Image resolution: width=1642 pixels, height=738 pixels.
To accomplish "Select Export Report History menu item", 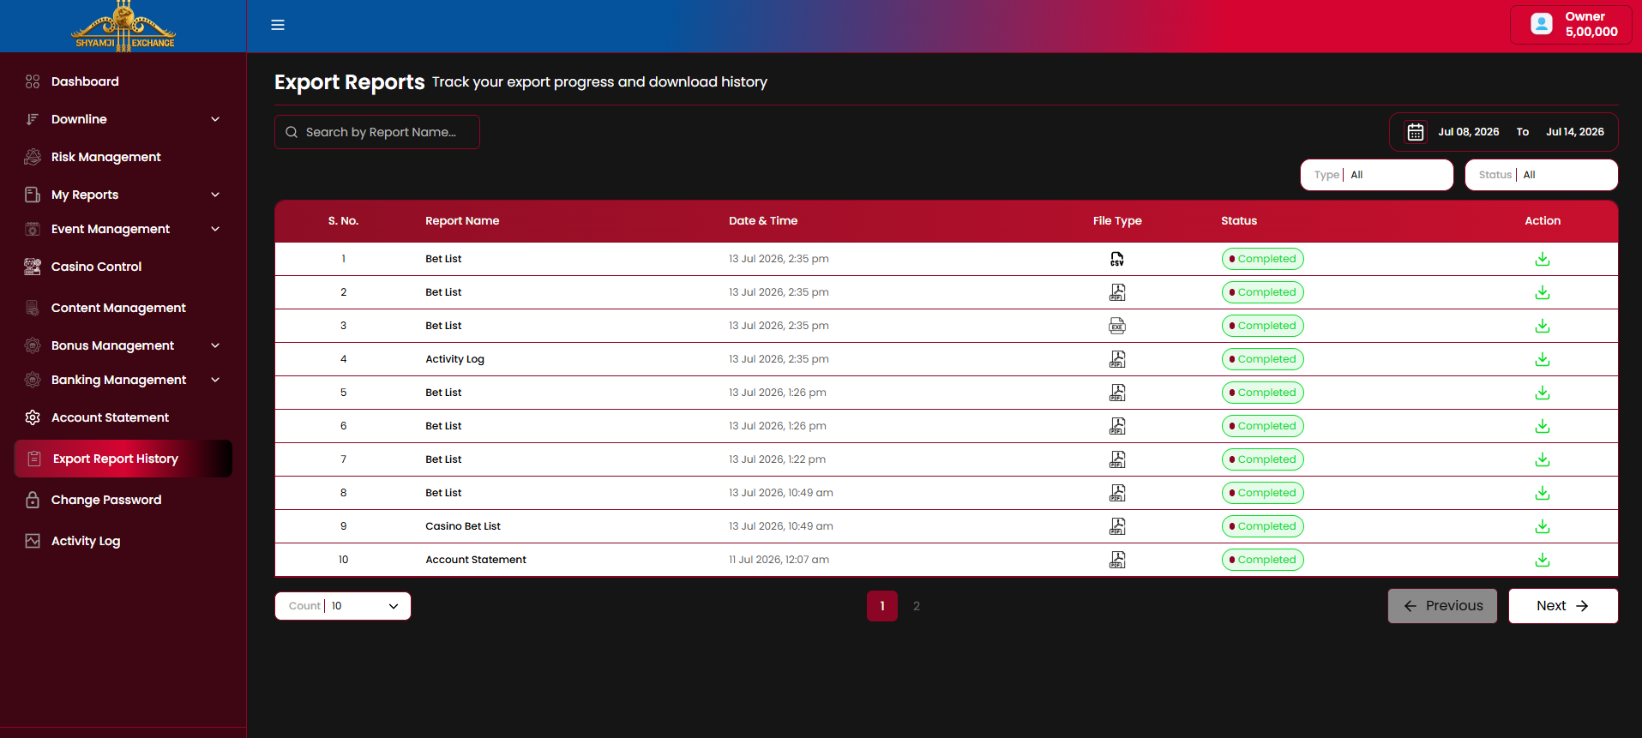I will pos(123,459).
